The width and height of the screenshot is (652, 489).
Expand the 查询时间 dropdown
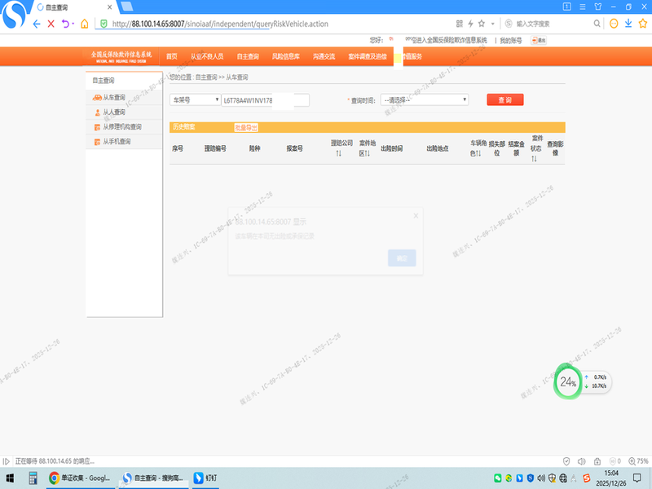424,99
